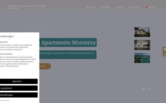Toggle the video mute speaker icon
The image size is (166, 103).
149,89
